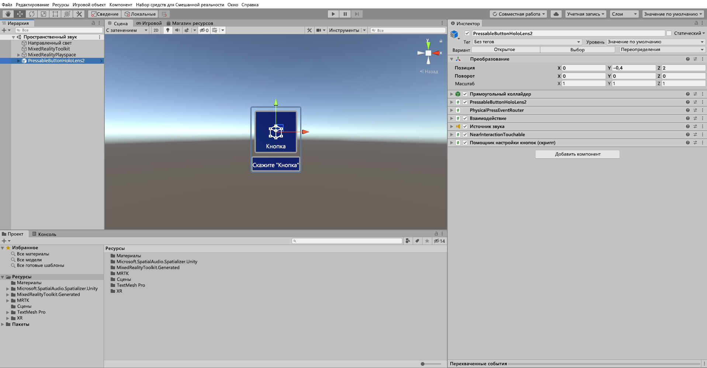Toggle the Static checkbox

click(669, 33)
